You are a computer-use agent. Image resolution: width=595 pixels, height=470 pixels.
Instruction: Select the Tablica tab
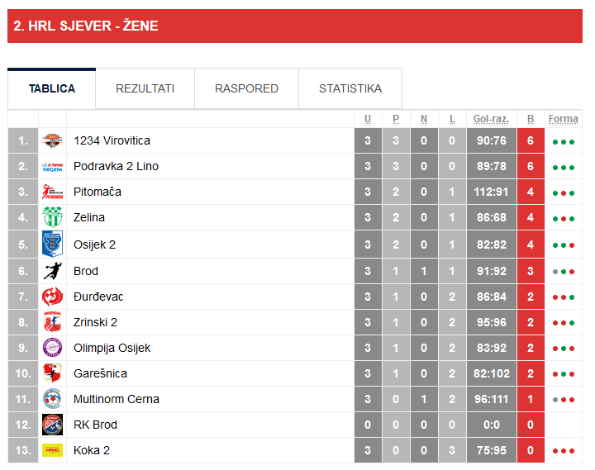click(51, 88)
